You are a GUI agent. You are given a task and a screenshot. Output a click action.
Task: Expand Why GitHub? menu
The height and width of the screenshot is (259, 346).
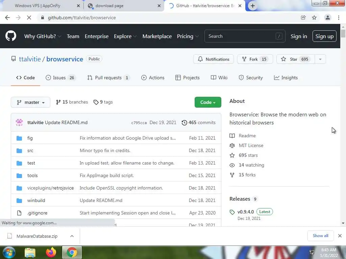click(42, 36)
